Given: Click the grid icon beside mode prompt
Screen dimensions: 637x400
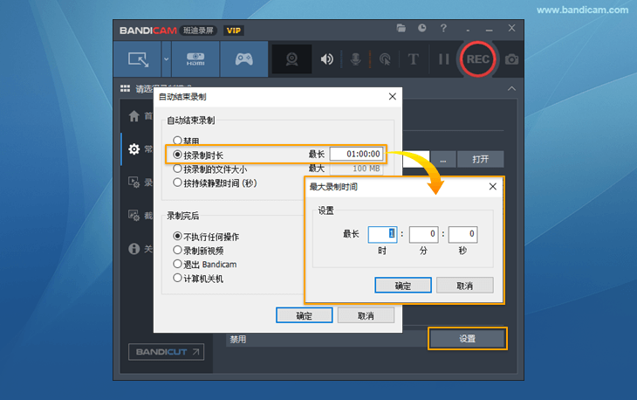Looking at the screenshot, I should pyautogui.click(x=125, y=88).
